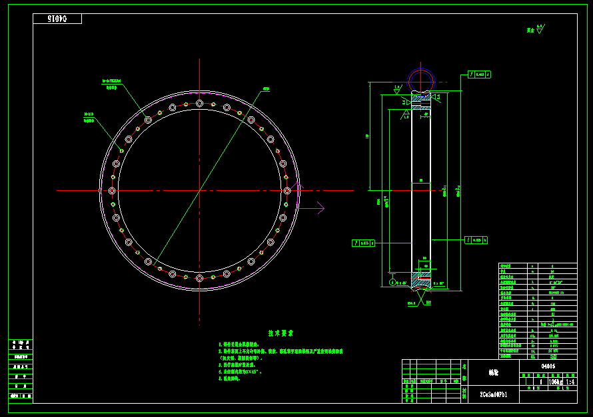The image size is (593, 417).
Task: Click the 04015 number in the title block
Action: pos(548,366)
